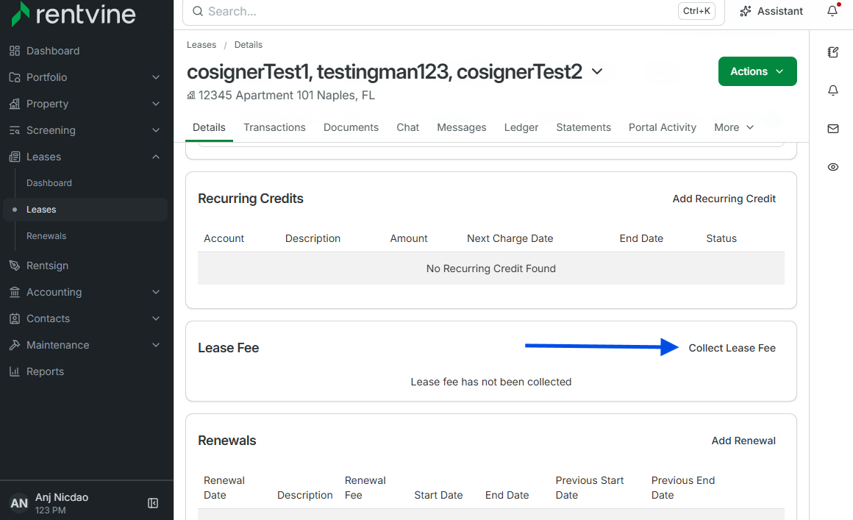Toggle the eye view icon in right rail
Screen dimensions: 853x520
tap(833, 167)
